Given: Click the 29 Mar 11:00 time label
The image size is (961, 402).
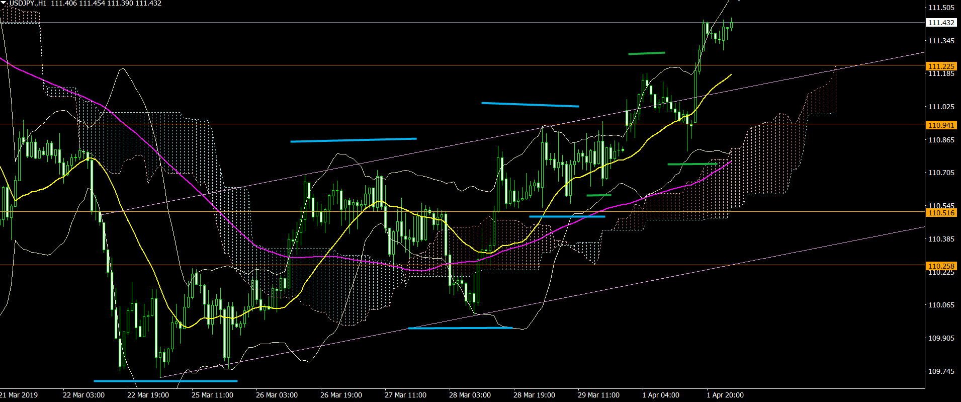Looking at the screenshot, I should (598, 395).
